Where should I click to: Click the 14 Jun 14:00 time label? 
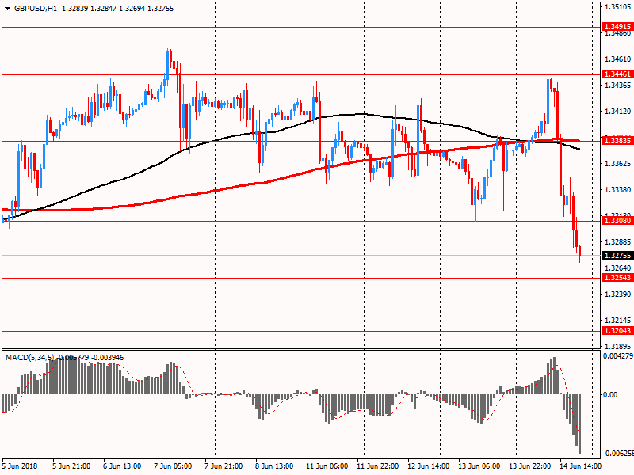click(x=581, y=466)
